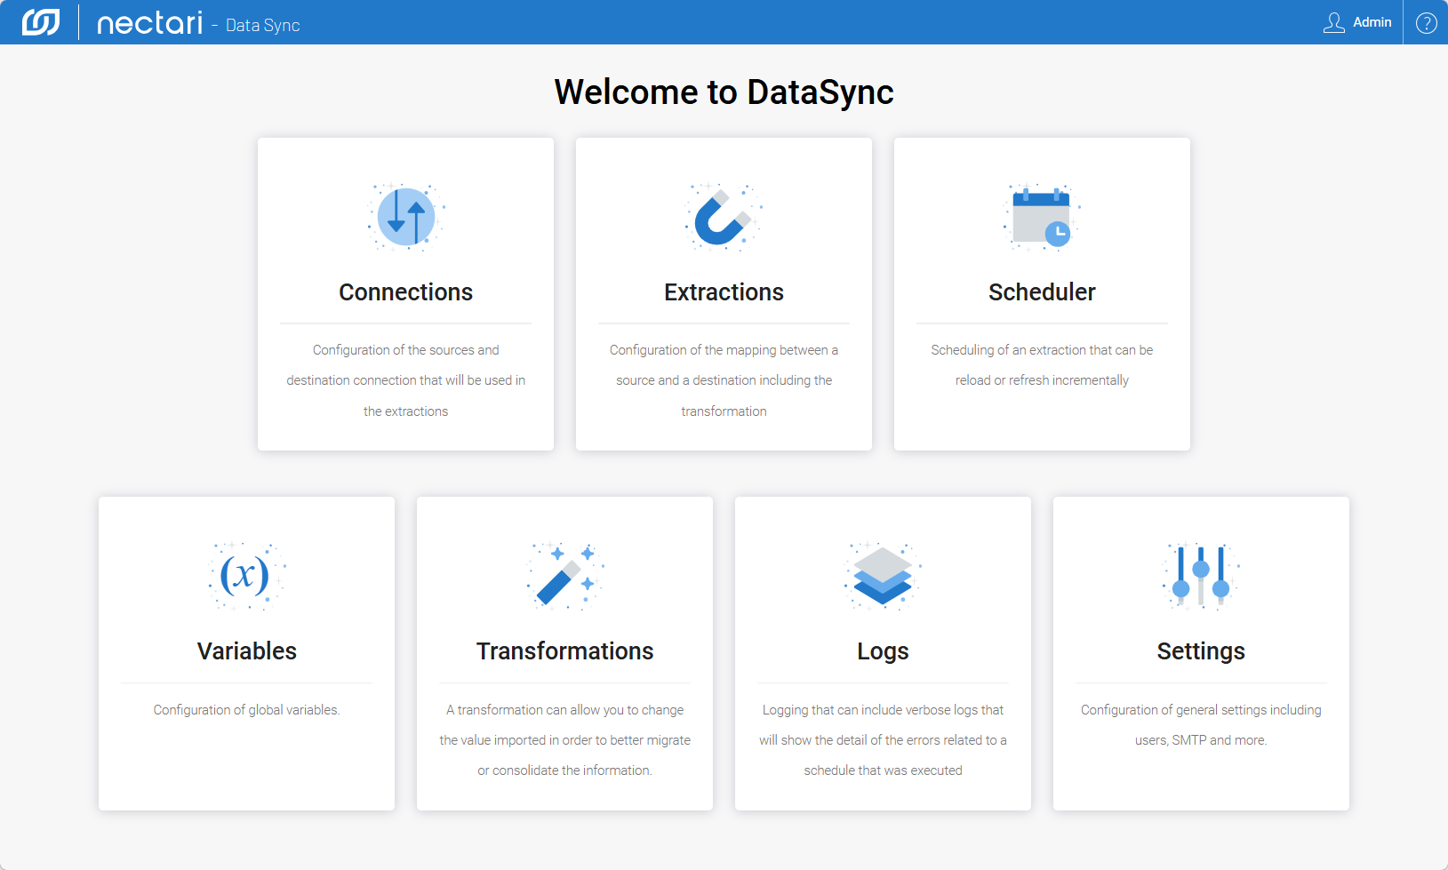Open the Transformations magic wand icon
The width and height of the screenshot is (1448, 870).
pyautogui.click(x=564, y=576)
